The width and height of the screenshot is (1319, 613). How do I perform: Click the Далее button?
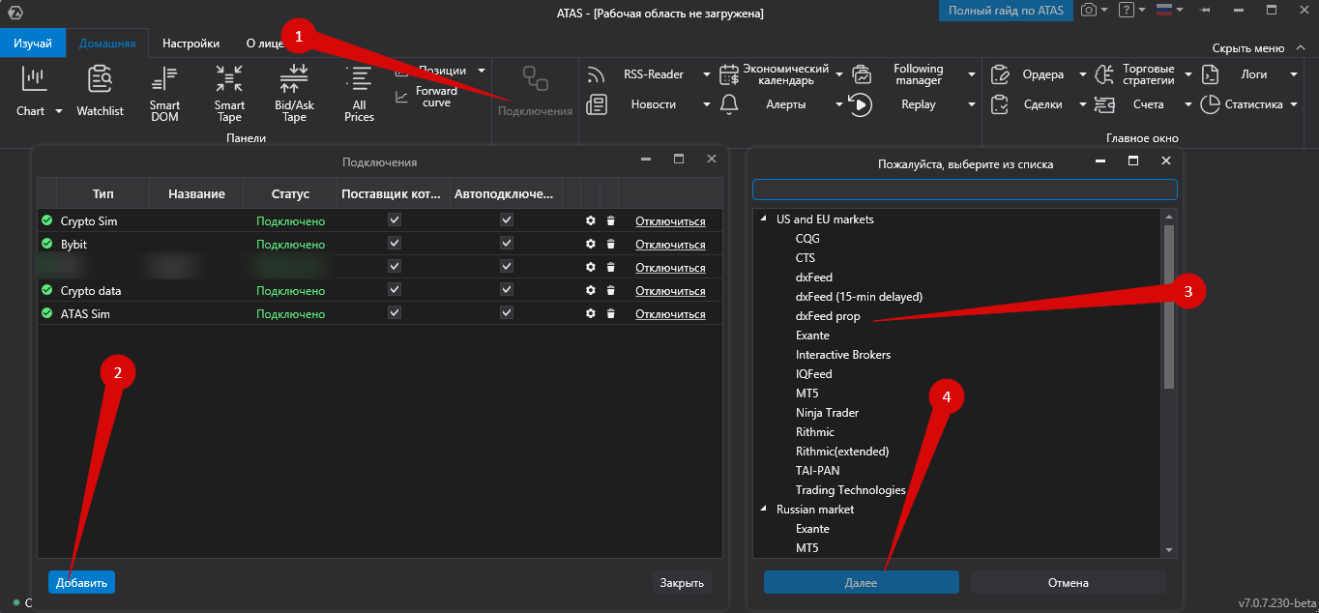(861, 582)
